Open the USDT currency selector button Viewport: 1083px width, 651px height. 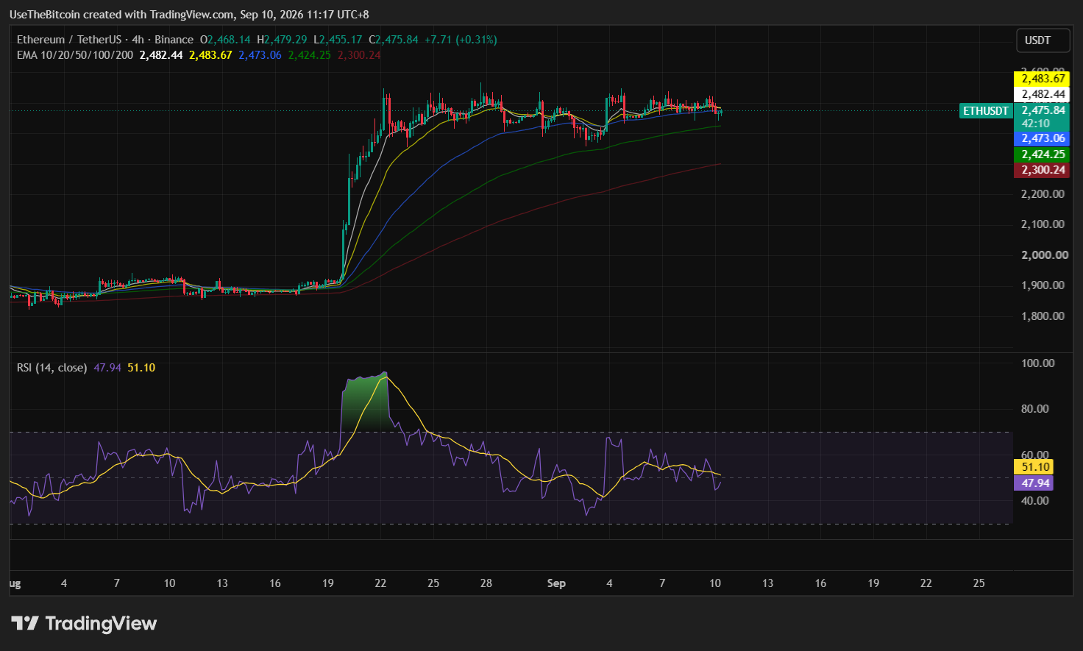pos(1043,40)
